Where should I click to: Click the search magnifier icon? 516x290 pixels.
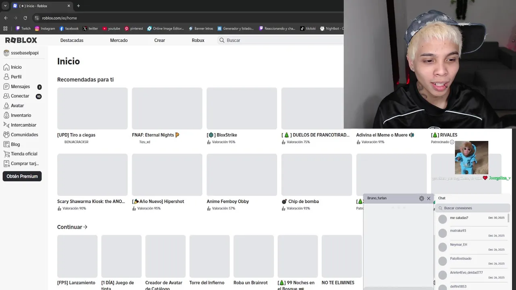pyautogui.click(x=222, y=40)
